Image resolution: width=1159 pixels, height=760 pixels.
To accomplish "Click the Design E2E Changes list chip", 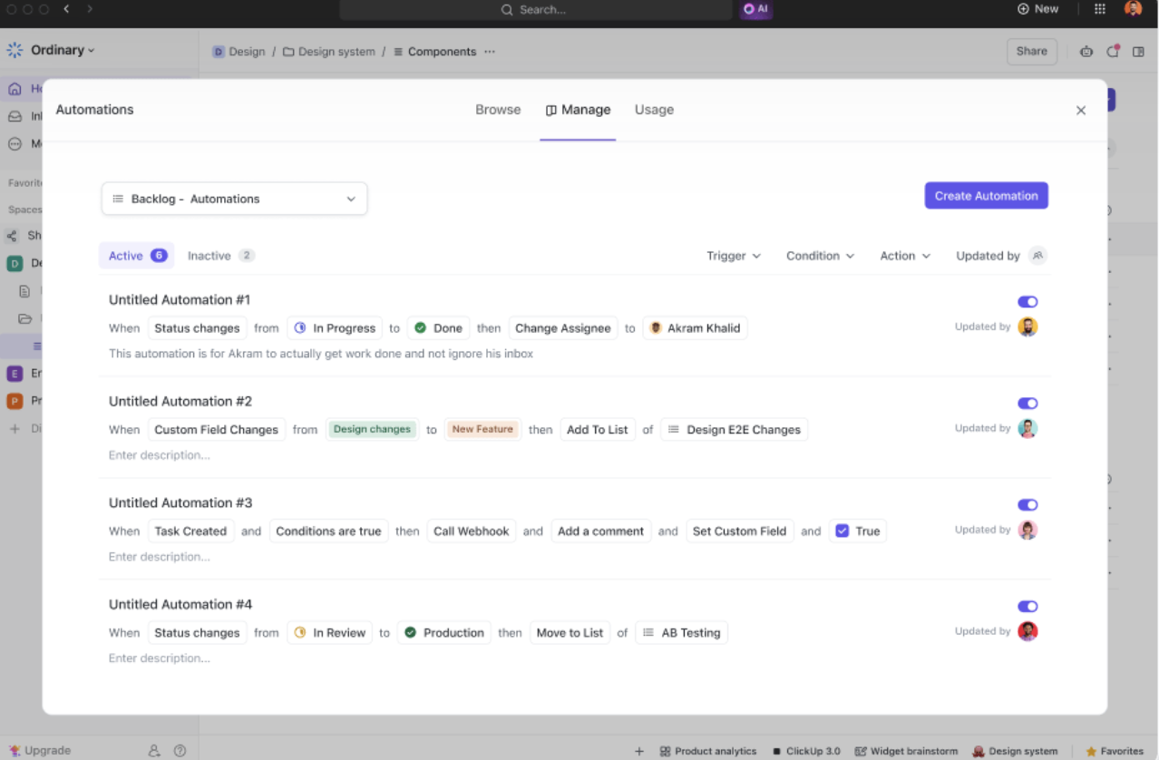I will [x=735, y=430].
